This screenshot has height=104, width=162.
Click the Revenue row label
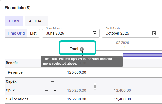15,72
